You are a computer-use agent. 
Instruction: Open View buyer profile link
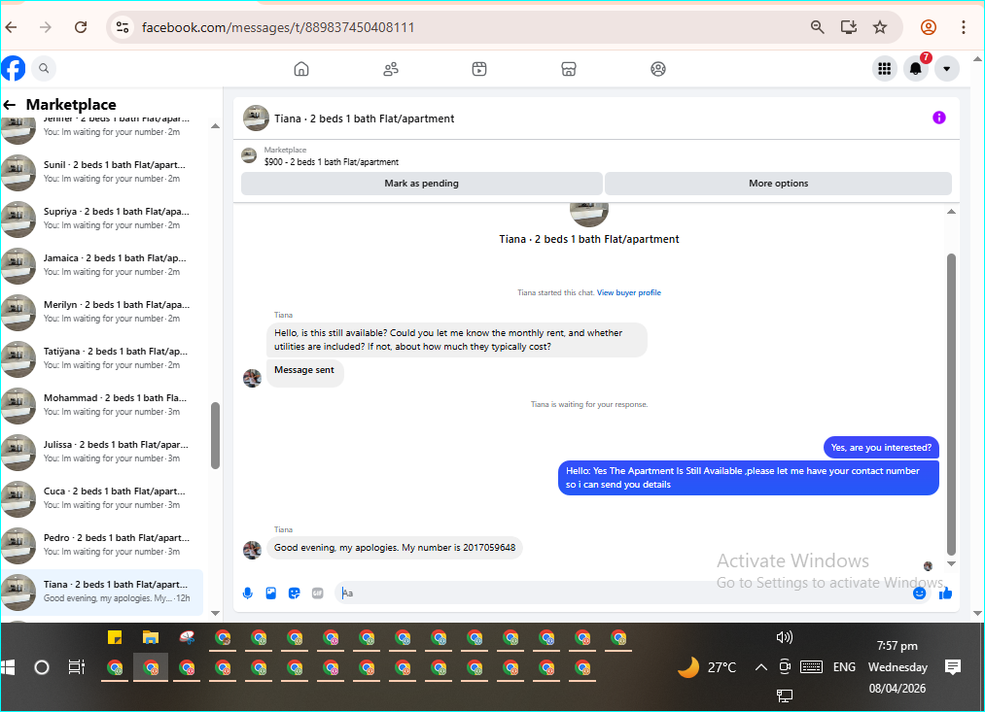[x=629, y=293]
